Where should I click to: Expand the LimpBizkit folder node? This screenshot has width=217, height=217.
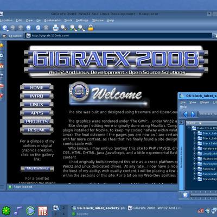195,154
